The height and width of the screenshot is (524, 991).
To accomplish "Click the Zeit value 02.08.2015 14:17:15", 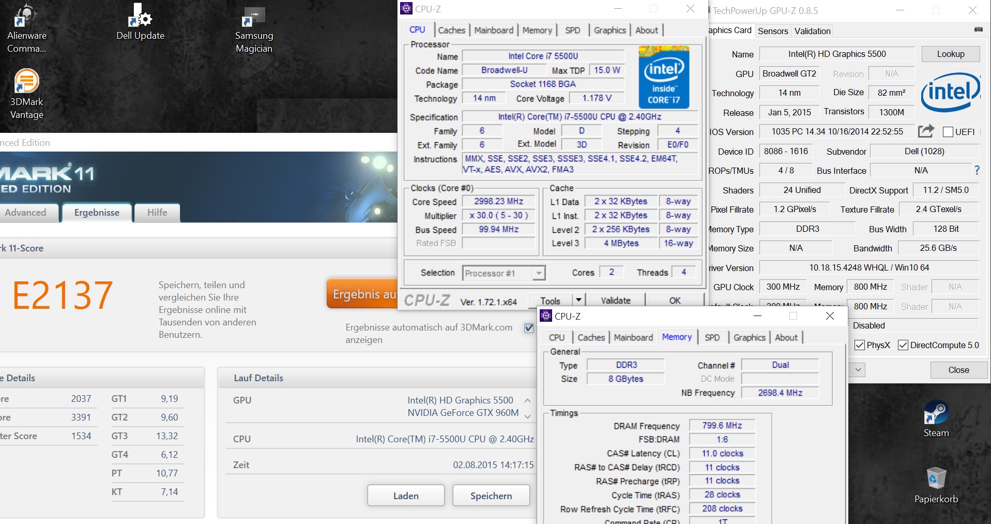I will (493, 465).
